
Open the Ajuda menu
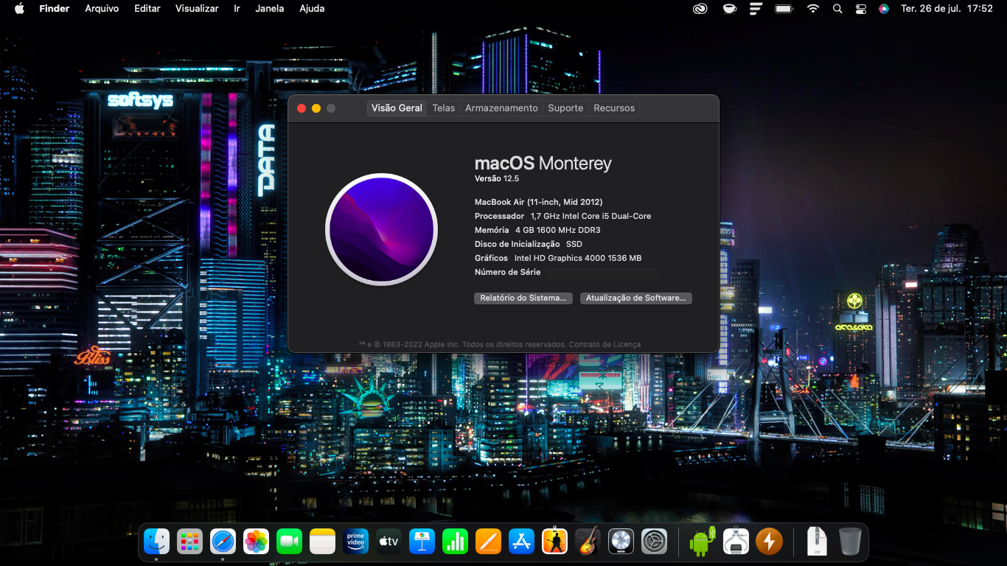point(312,9)
